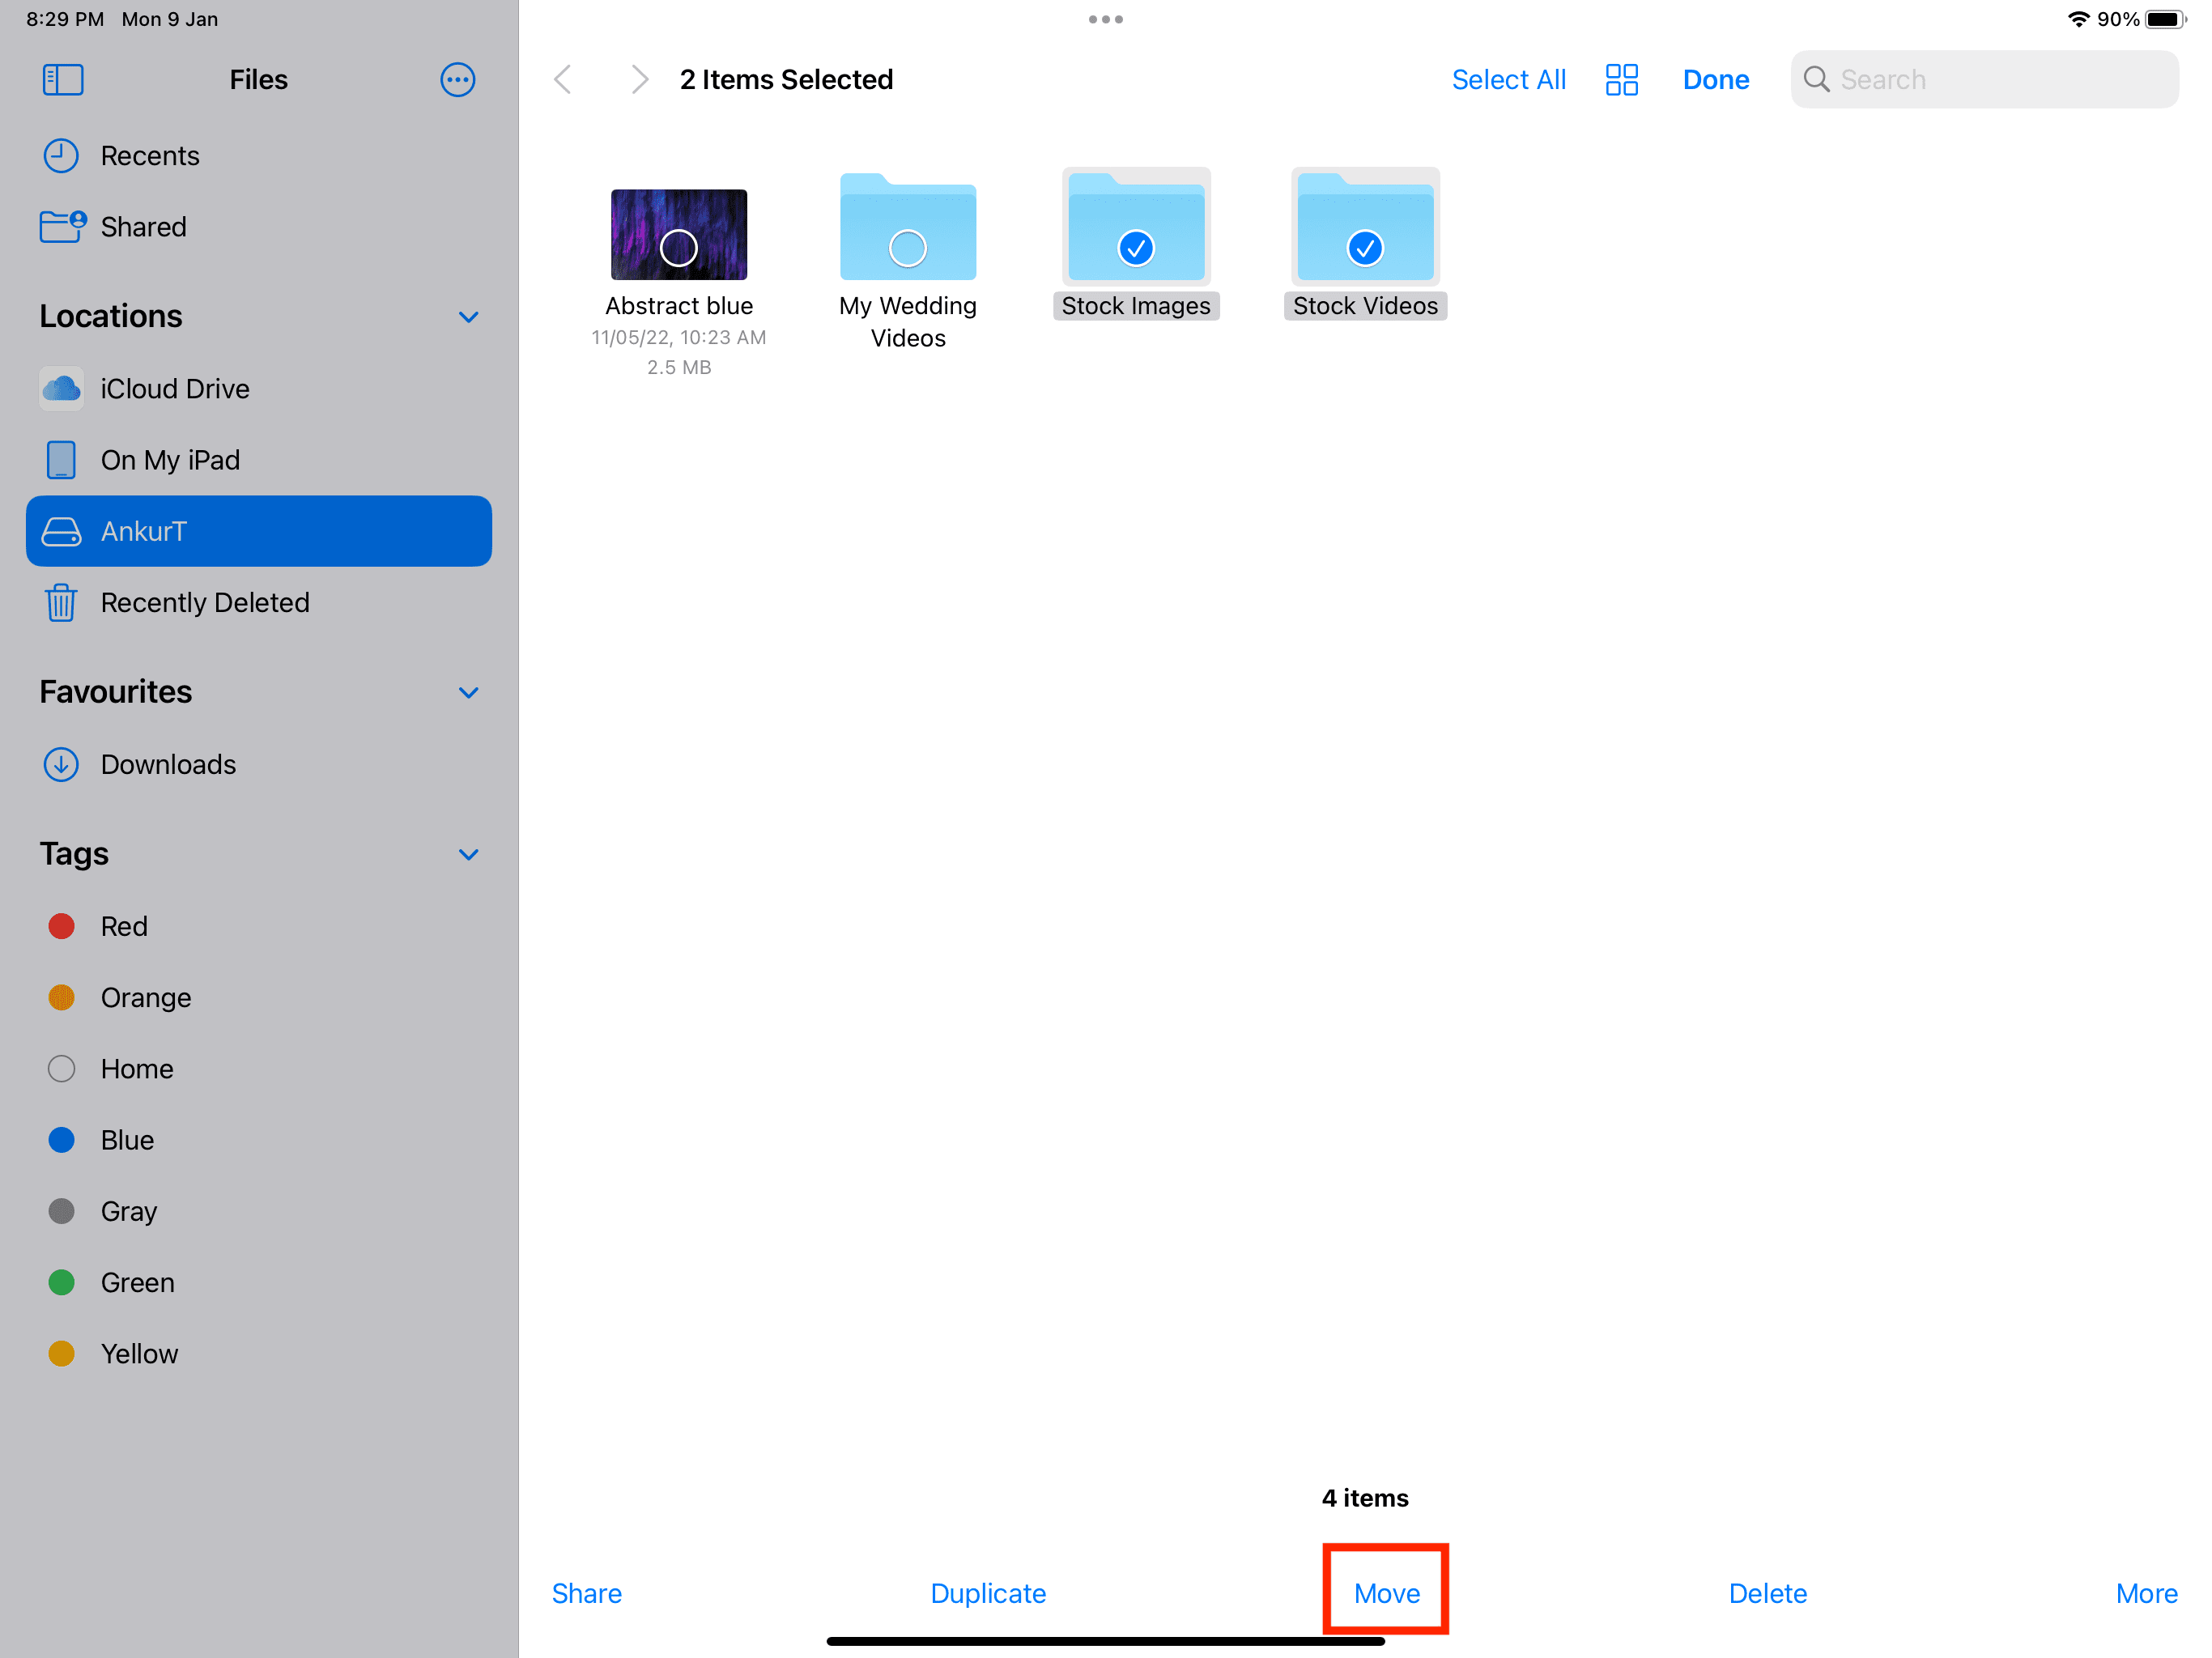Open Recently Deleted location
Image resolution: width=2212 pixels, height=1658 pixels.
[259, 603]
